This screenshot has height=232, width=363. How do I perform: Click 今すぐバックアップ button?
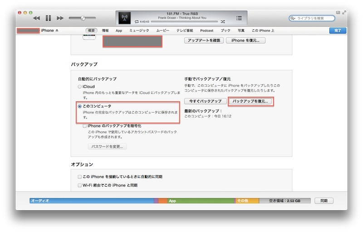(206, 101)
